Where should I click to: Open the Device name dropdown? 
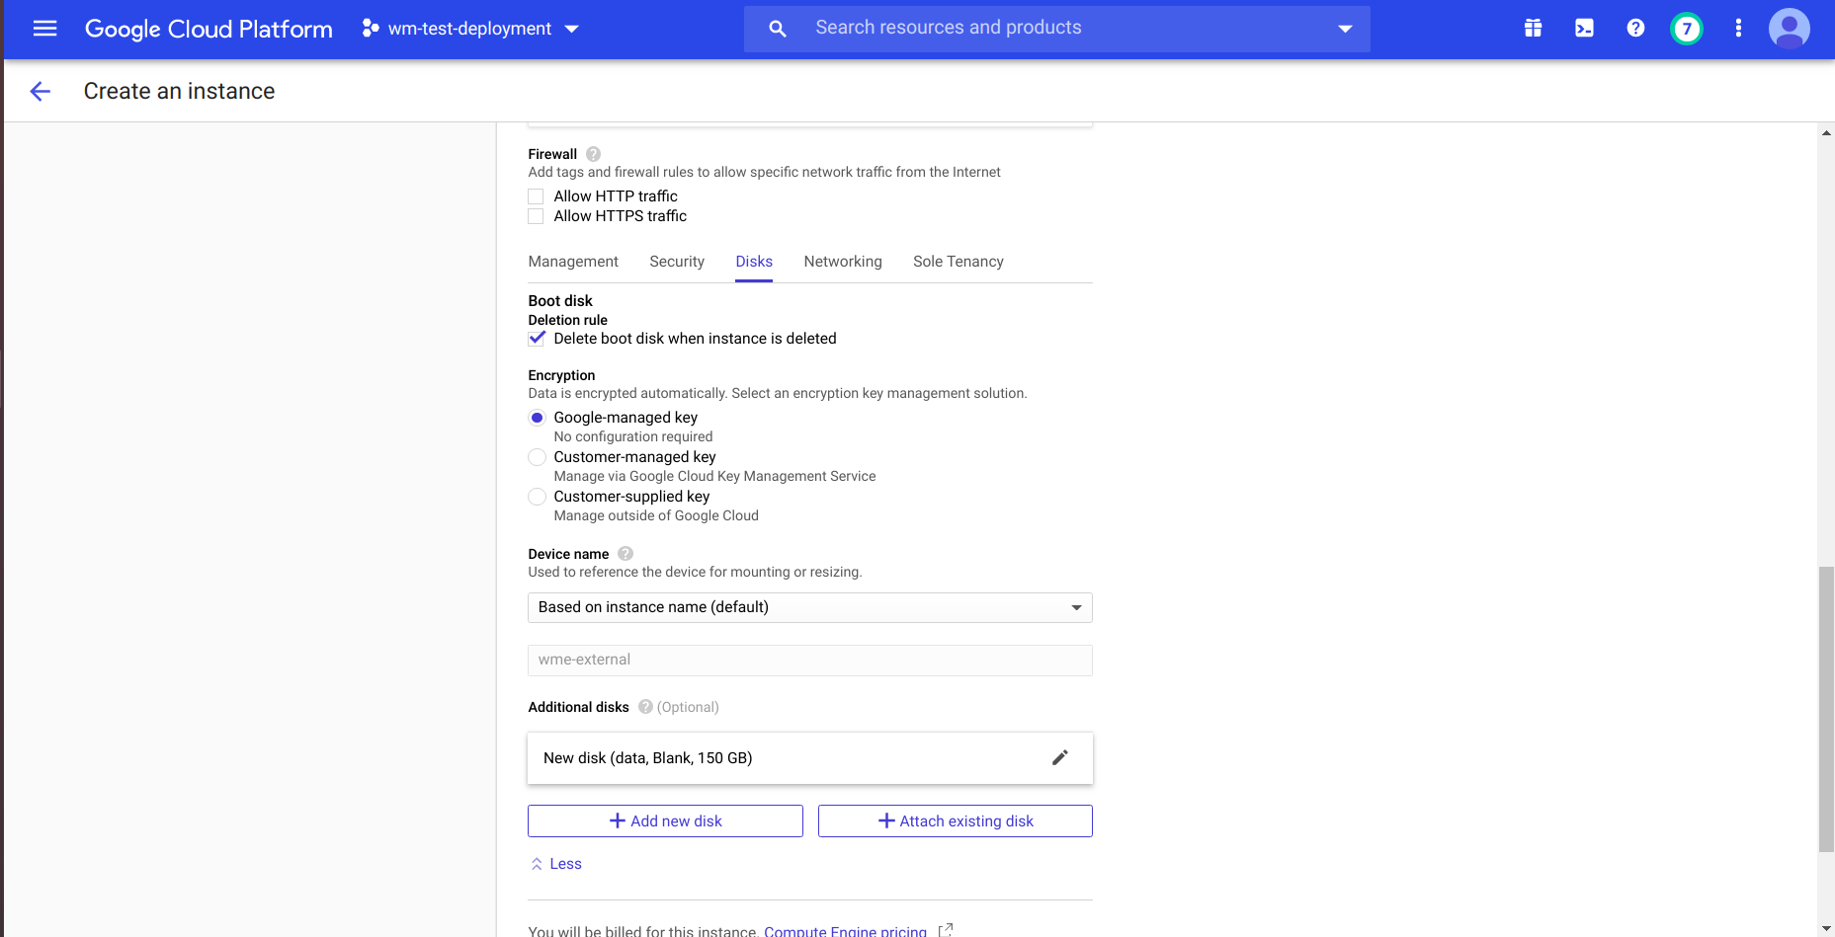[809, 607]
